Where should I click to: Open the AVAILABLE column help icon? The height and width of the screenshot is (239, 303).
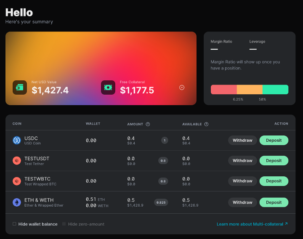[206, 124]
